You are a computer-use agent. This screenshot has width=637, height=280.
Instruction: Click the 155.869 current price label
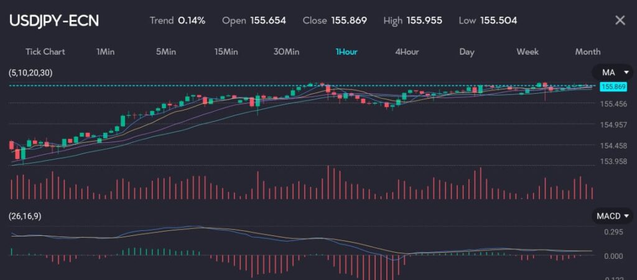pyautogui.click(x=611, y=88)
